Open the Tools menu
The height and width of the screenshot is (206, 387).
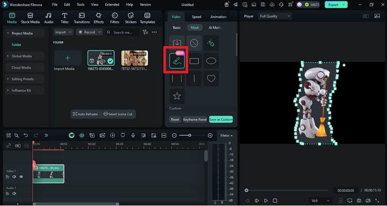point(81,5)
